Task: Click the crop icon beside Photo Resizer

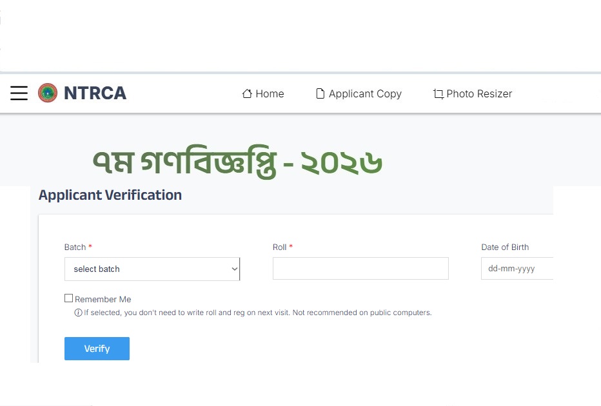Action: (438, 94)
